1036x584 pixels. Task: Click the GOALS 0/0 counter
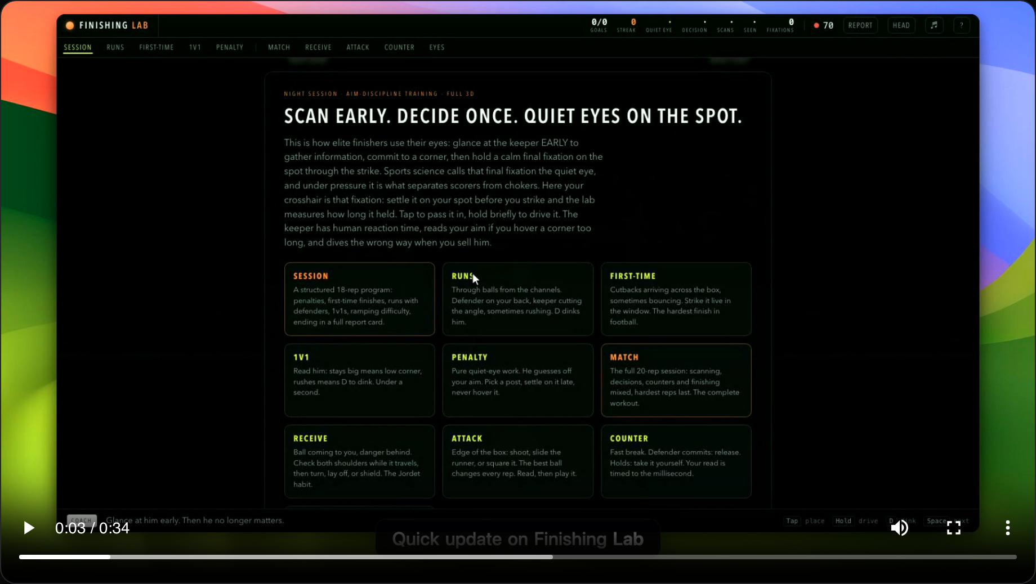tap(599, 25)
